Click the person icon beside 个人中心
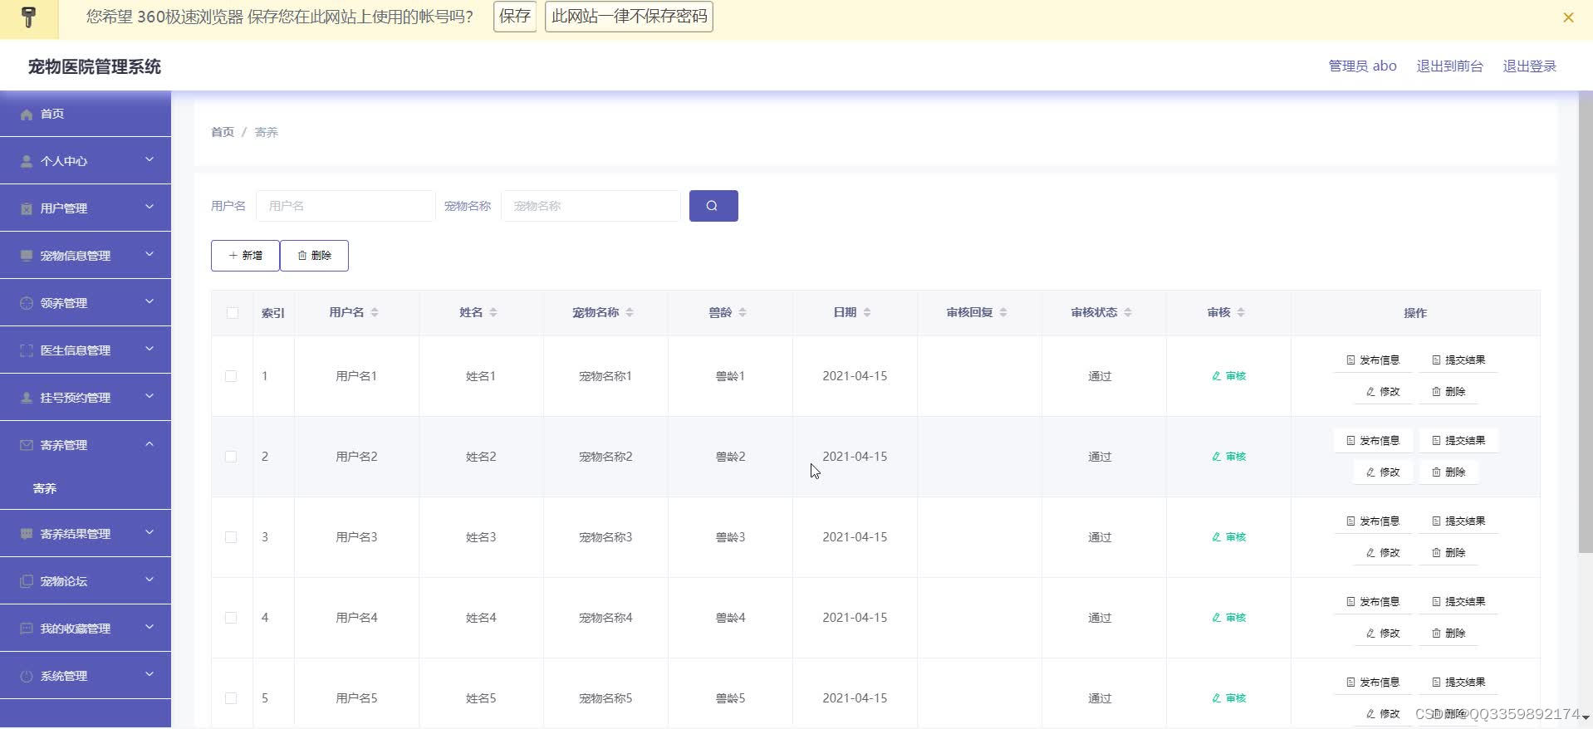1593x729 pixels. [x=27, y=161]
